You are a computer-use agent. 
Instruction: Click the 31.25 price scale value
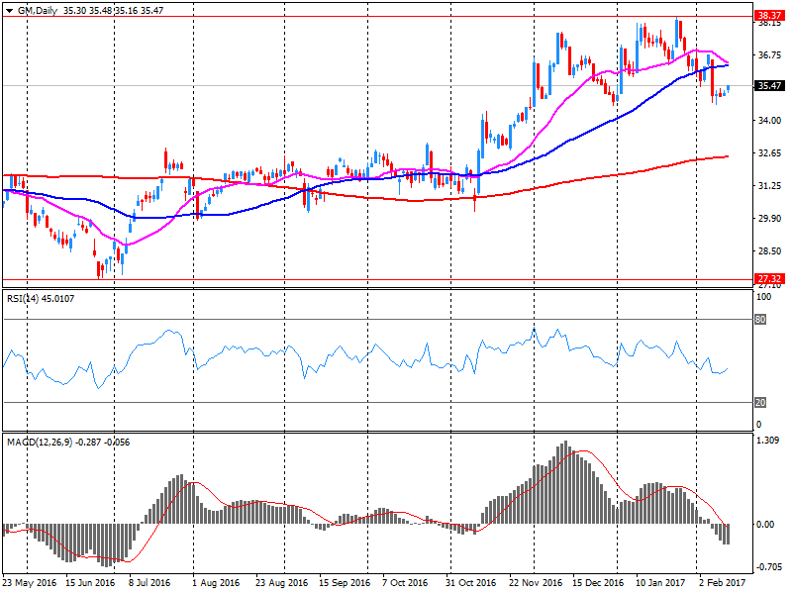point(769,186)
